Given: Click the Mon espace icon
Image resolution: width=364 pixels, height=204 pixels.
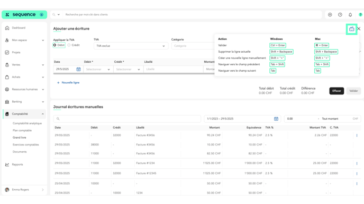Looking at the screenshot, I should pyautogui.click(x=7, y=40).
